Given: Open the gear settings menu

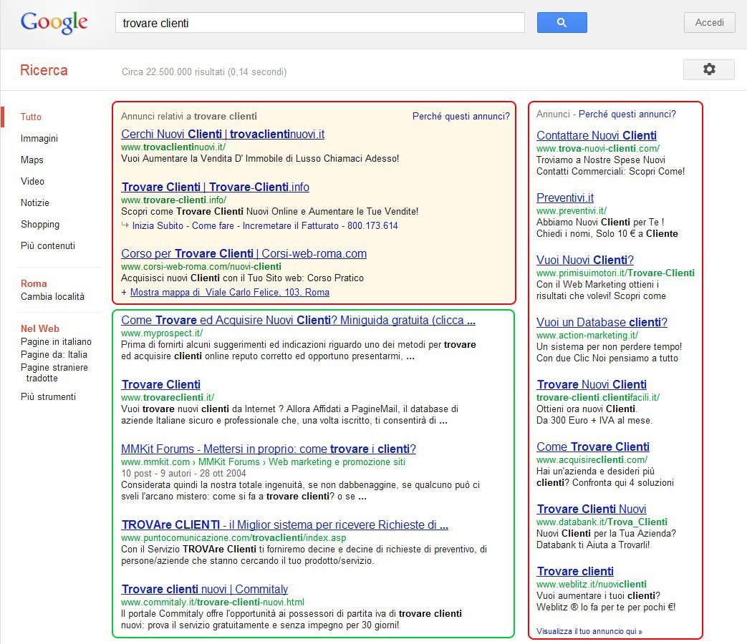Looking at the screenshot, I should (709, 69).
